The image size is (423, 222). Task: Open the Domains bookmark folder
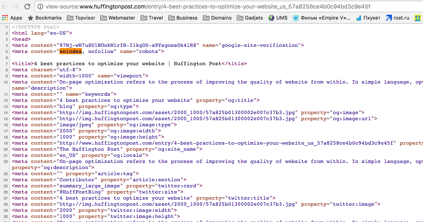pyautogui.click(x=217, y=18)
